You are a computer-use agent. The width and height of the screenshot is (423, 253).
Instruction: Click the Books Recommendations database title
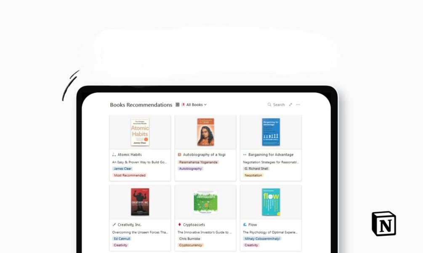141,105
